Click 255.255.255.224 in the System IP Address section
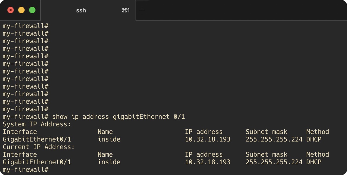347x175 pixels. click(274, 139)
